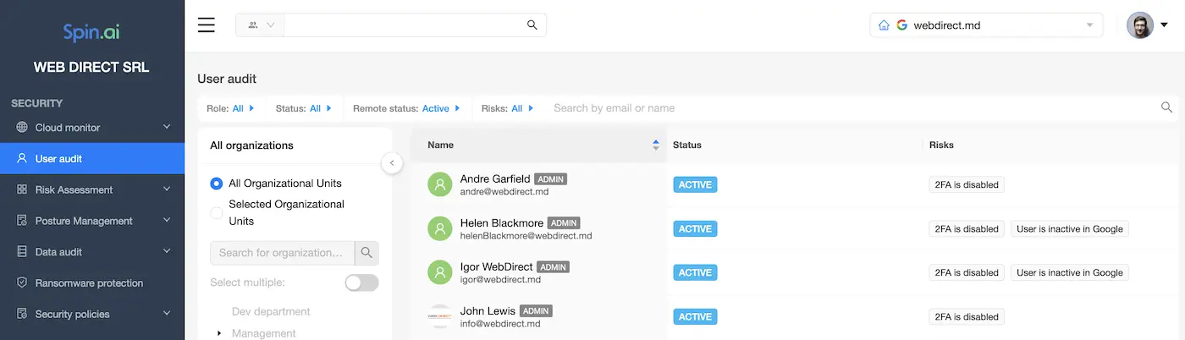Enable the Select multiple toggle
The image size is (1185, 340).
[361, 282]
